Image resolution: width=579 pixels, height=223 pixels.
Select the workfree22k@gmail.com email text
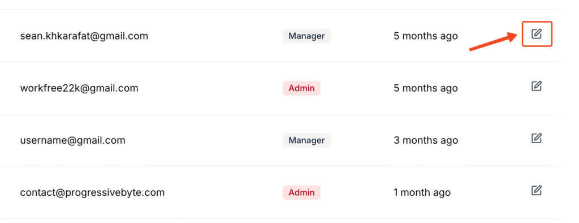point(79,88)
